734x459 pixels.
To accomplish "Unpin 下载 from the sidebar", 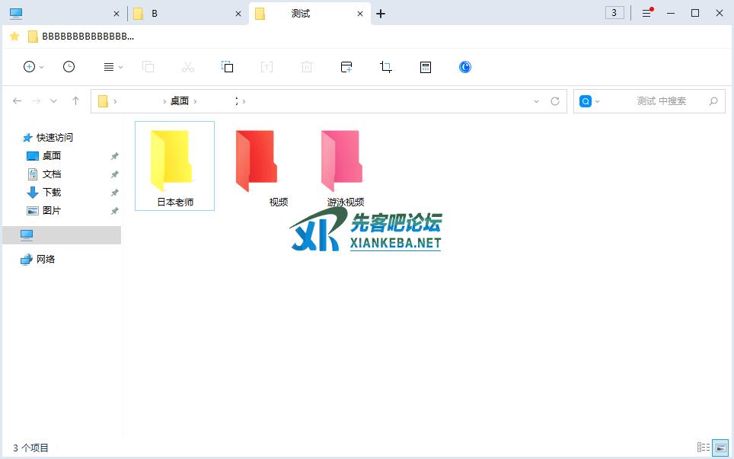I will click(x=114, y=192).
